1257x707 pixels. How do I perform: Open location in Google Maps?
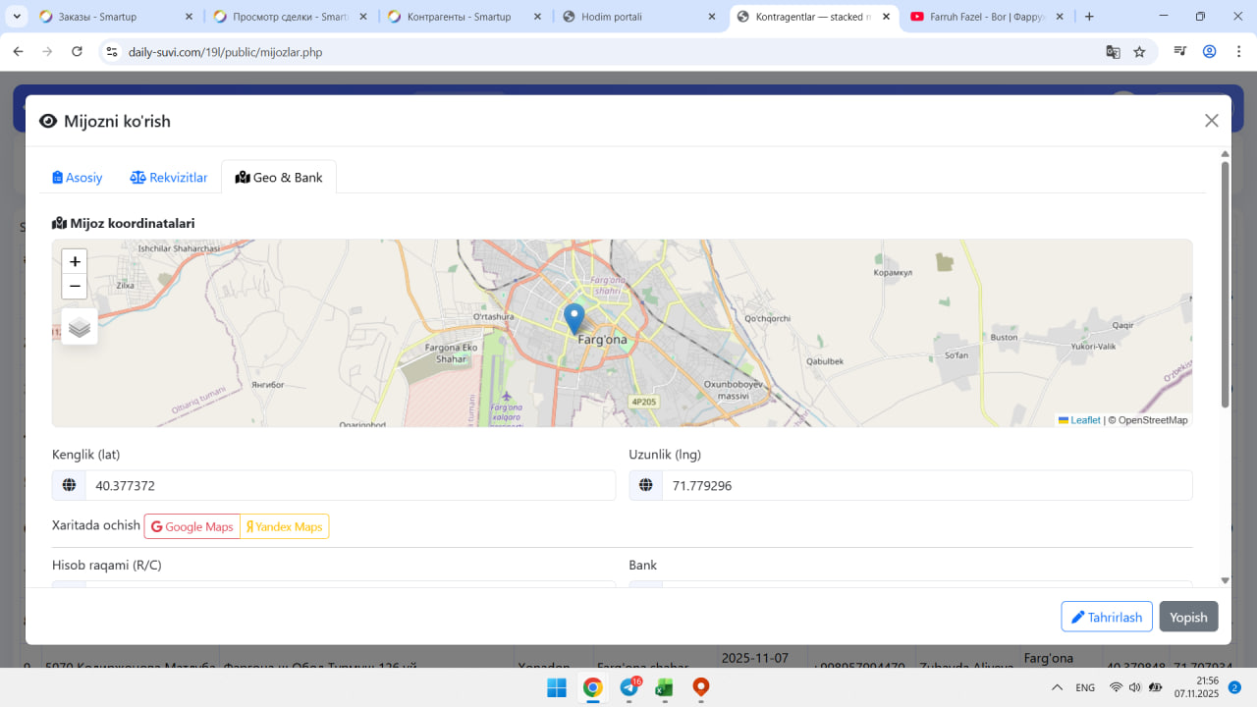pos(192,526)
